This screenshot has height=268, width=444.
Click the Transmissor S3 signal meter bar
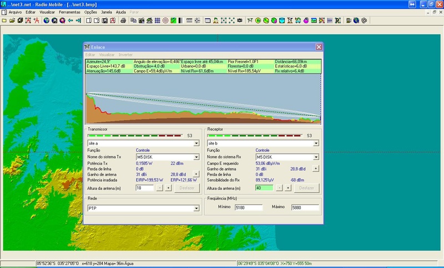[x=135, y=135]
